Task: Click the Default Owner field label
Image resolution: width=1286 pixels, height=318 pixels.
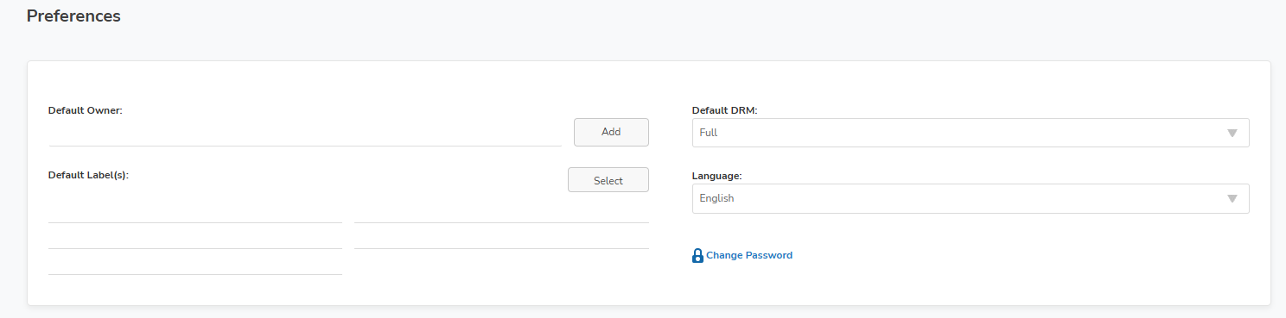Action: [x=86, y=110]
